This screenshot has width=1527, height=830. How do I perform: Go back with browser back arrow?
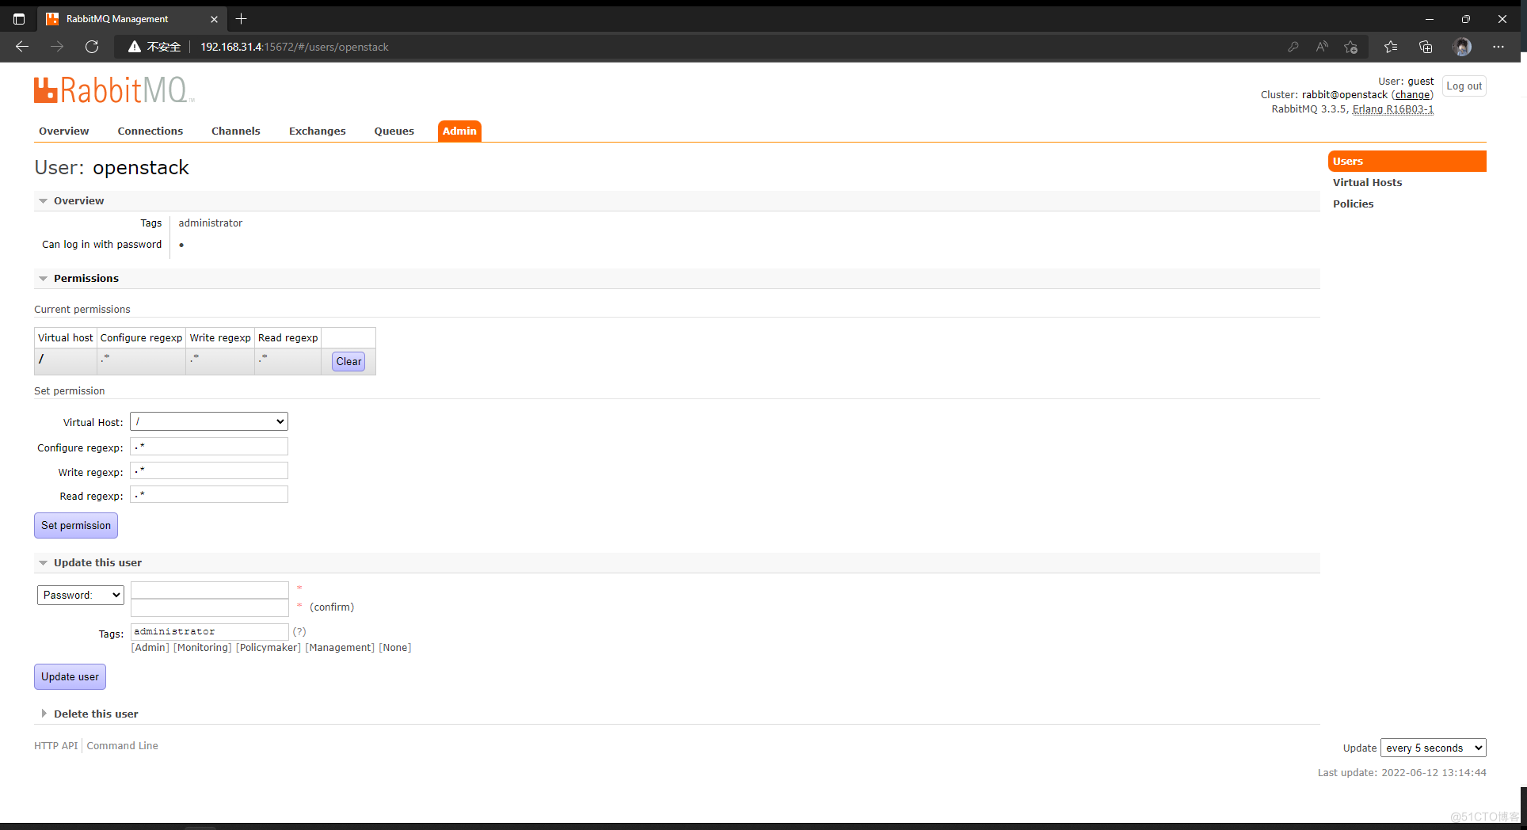point(22,47)
